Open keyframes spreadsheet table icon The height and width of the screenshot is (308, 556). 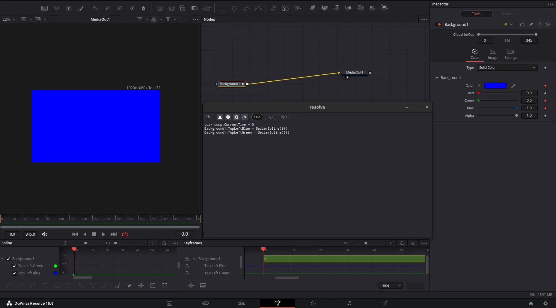point(203,285)
